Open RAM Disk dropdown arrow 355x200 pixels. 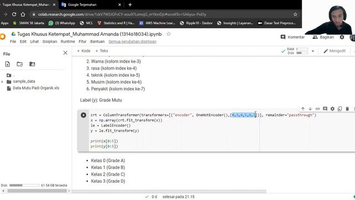click(313, 51)
